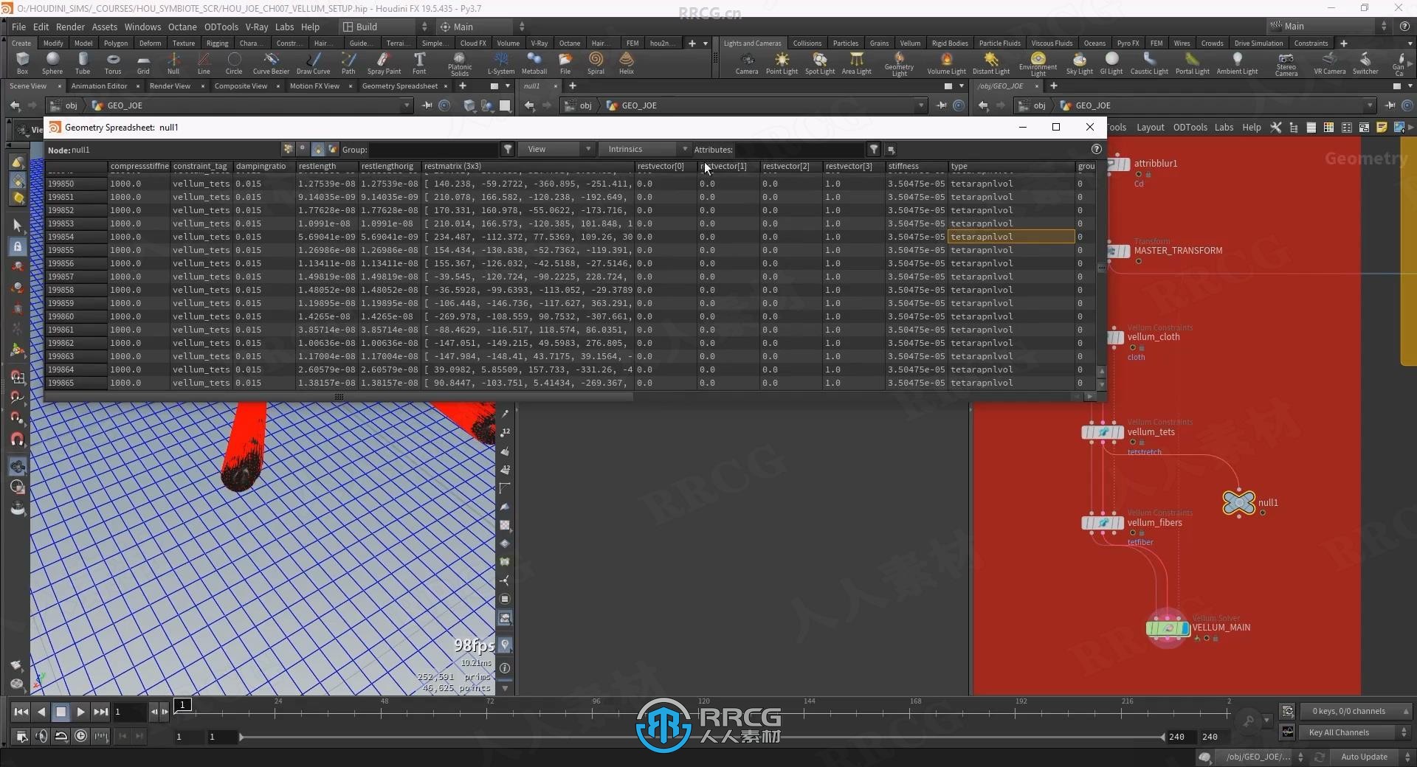Open the Vellum shelf tab
The image size is (1417, 767).
tap(909, 43)
